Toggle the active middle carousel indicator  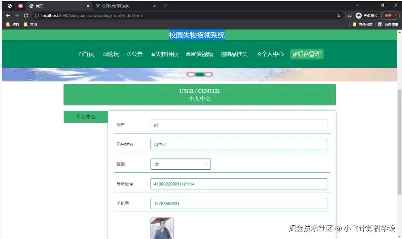200,74
